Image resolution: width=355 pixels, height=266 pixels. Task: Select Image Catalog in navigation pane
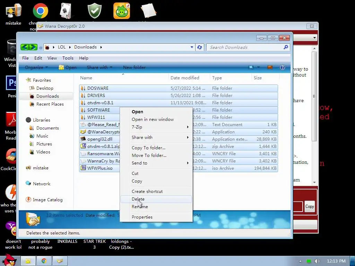pyautogui.click(x=47, y=200)
